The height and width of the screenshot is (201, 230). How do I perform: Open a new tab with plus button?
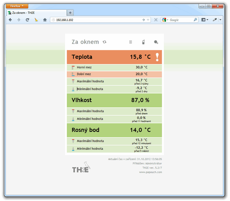point(70,13)
